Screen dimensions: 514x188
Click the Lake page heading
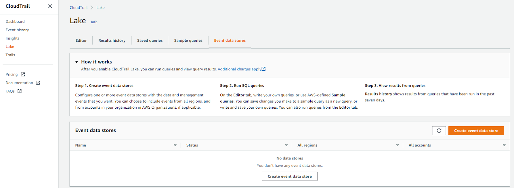[78, 21]
